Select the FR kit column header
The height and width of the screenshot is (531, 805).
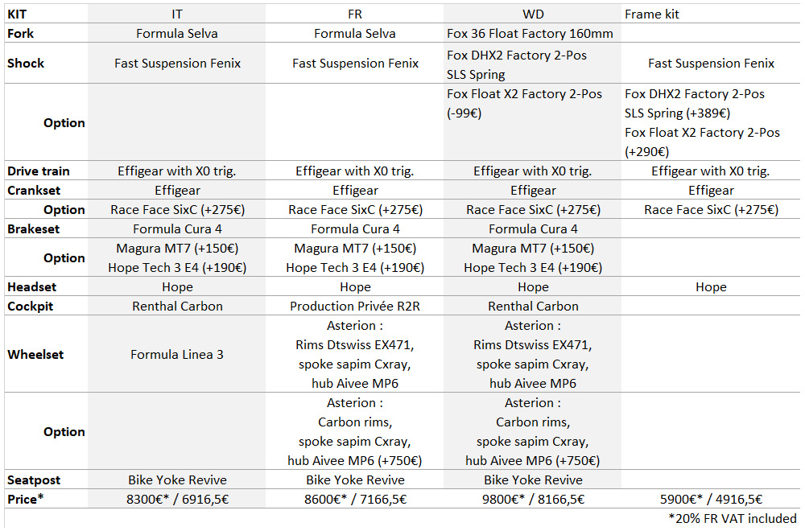point(355,14)
